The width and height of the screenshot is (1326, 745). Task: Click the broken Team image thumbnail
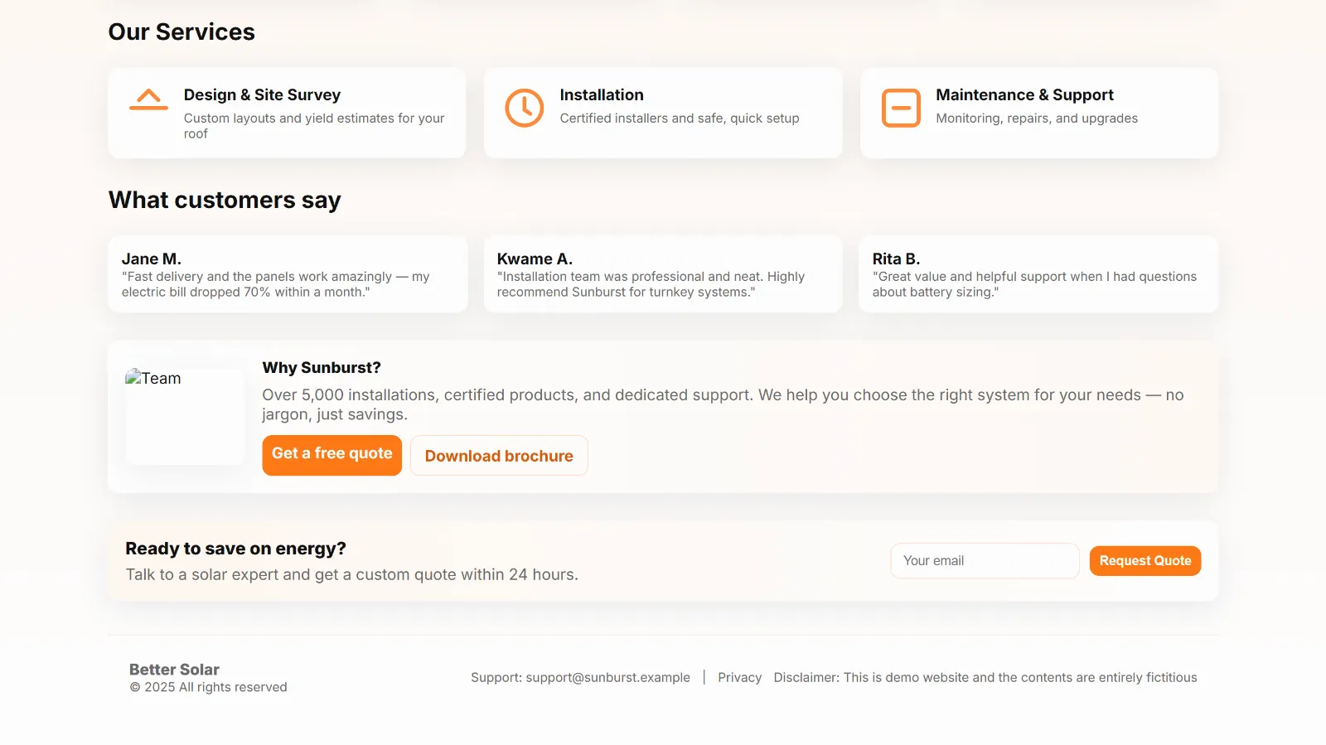click(x=184, y=415)
